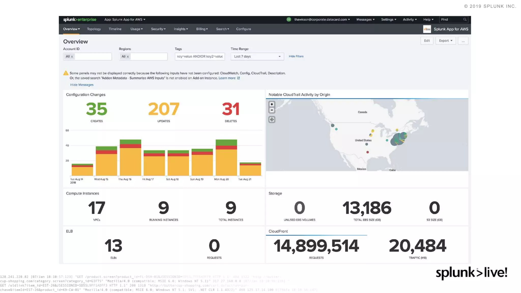Click the 207 Updates value
The height and width of the screenshot is (293, 521).
coord(164,109)
